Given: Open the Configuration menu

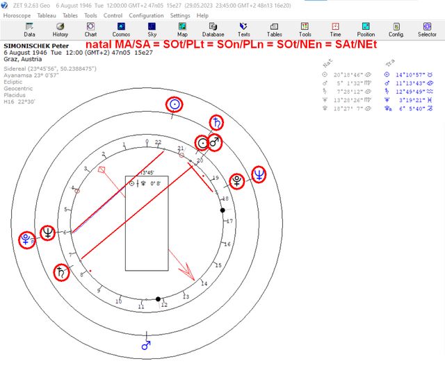Looking at the screenshot, I should coord(146,15).
